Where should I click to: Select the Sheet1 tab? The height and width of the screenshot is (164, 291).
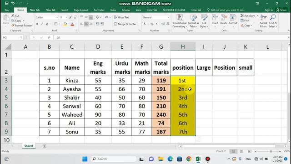(x=29, y=146)
